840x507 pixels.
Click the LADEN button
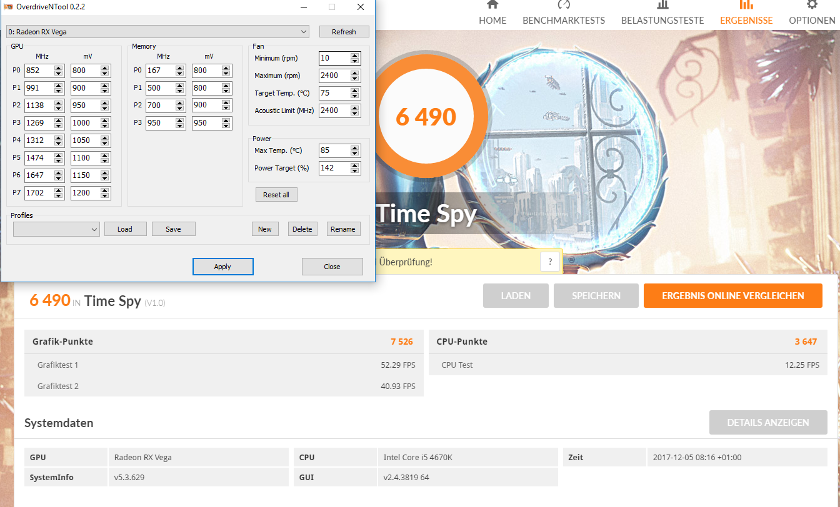click(x=516, y=296)
